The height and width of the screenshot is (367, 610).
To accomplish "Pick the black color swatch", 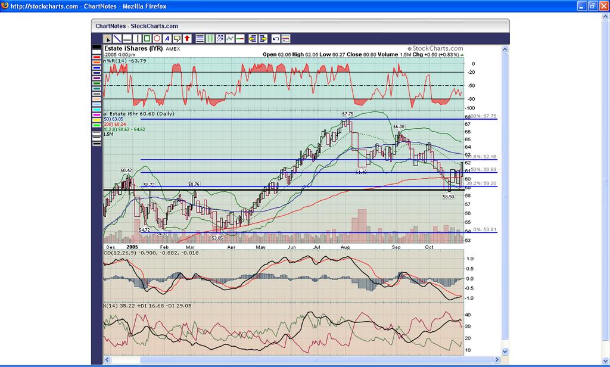I will [97, 46].
